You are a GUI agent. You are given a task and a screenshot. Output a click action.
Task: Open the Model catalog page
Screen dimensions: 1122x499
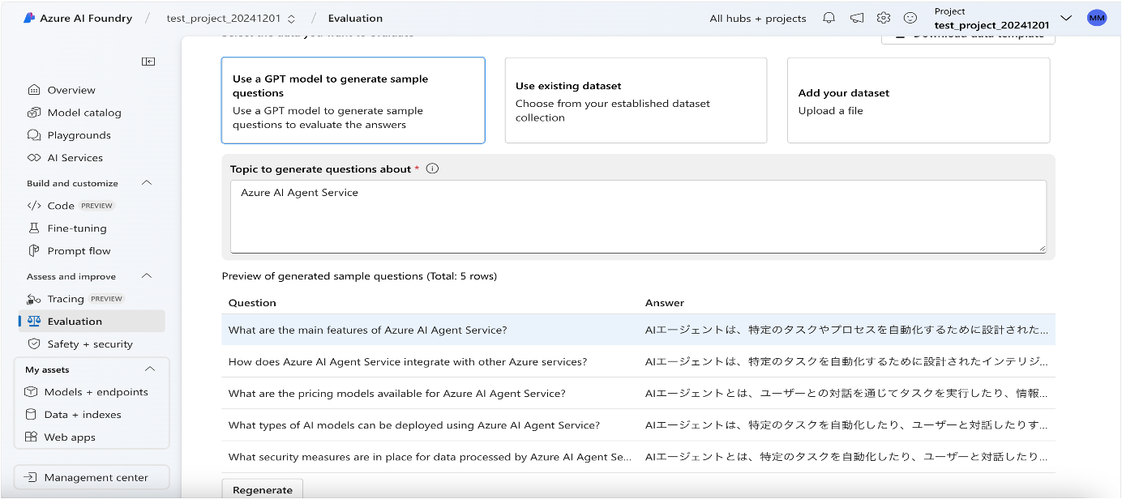click(x=84, y=113)
